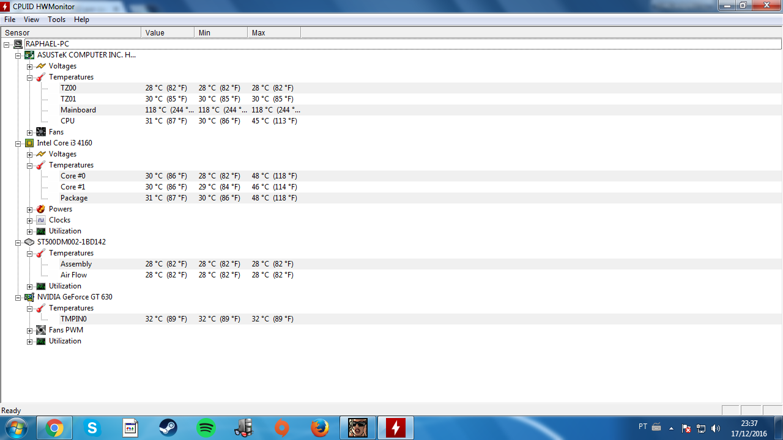This screenshot has width=783, height=440.
Task: Click the Clocks waveform icon
Action: pyautogui.click(x=41, y=220)
